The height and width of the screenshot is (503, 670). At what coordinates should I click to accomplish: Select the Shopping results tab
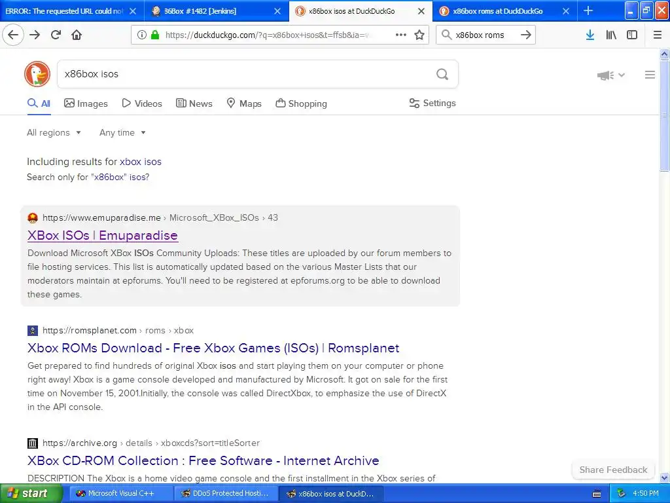(301, 103)
